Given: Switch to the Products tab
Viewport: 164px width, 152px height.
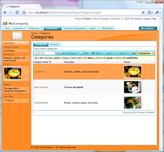Looking at the screenshot, I should click(x=54, y=44).
